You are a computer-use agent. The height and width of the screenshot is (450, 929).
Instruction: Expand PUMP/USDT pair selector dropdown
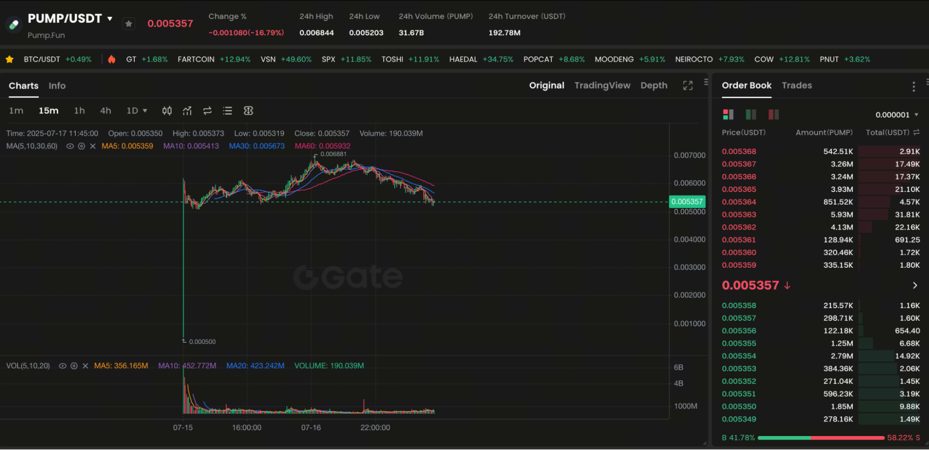(x=110, y=19)
